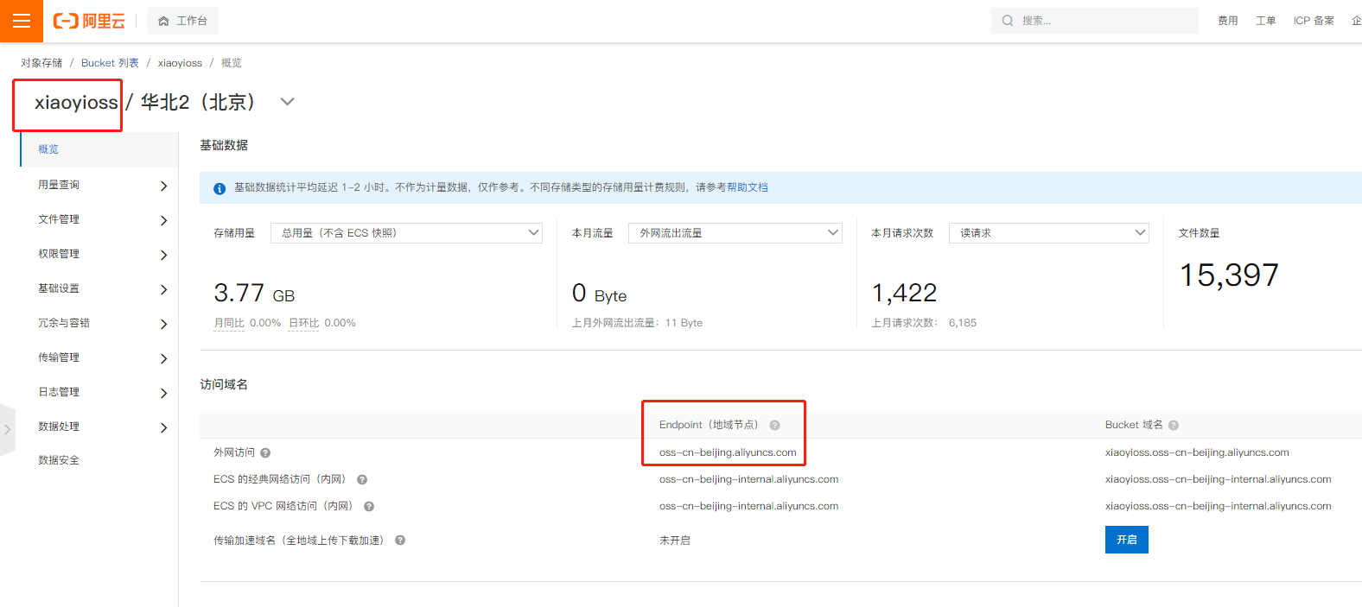This screenshot has height=607, width=1362.
Task: Click the 1,422 request count value
Action: pyautogui.click(x=904, y=294)
